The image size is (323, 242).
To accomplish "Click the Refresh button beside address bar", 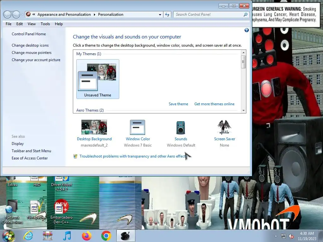I will pos(167,14).
